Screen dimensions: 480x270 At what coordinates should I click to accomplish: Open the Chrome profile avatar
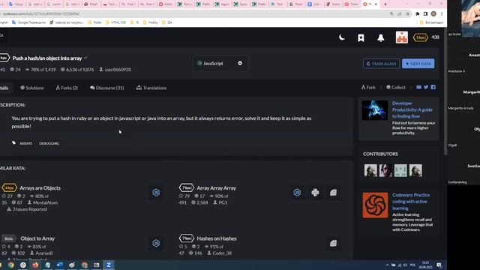433,13
